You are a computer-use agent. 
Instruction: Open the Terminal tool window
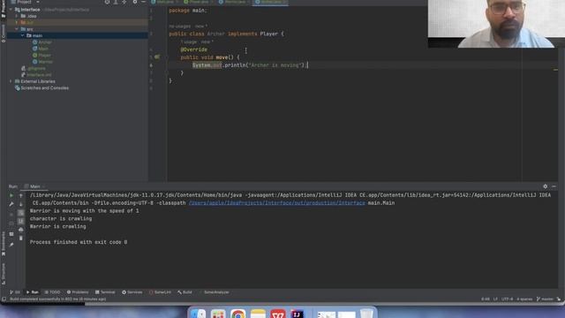(x=105, y=292)
